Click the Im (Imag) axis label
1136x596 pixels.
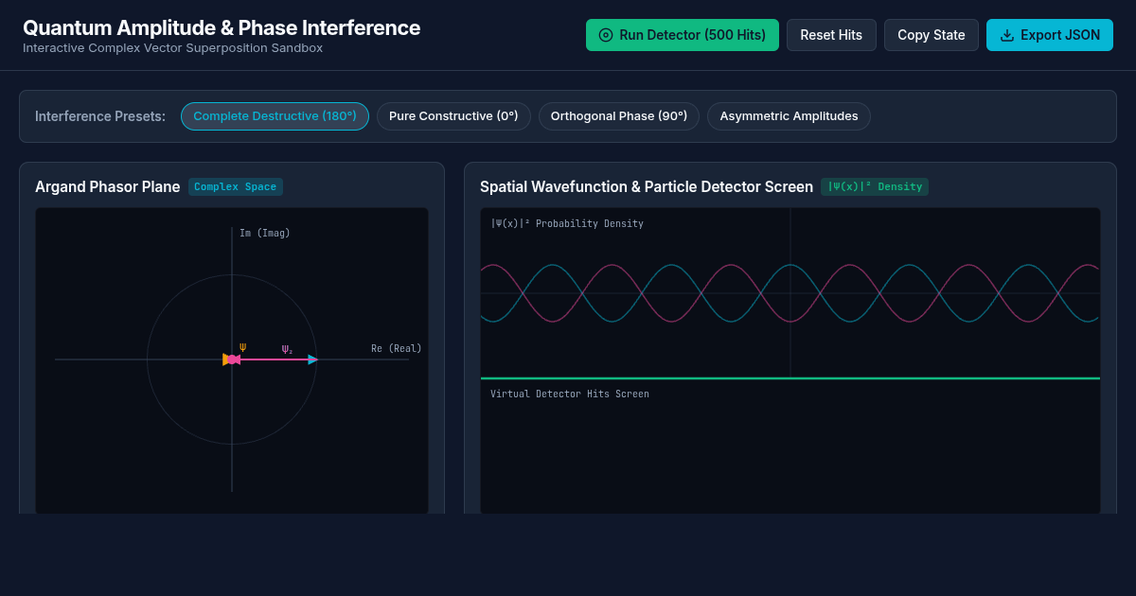265,233
